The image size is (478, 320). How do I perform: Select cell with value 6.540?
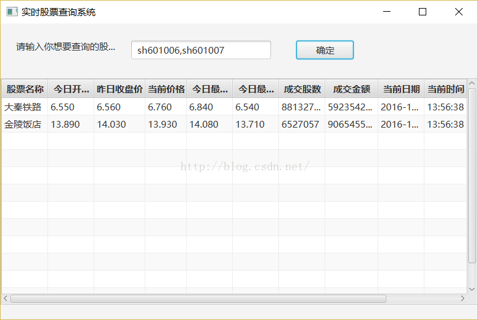256,107
